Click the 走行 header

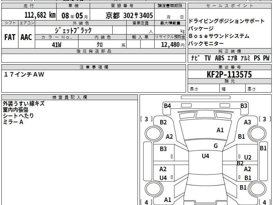29,6
